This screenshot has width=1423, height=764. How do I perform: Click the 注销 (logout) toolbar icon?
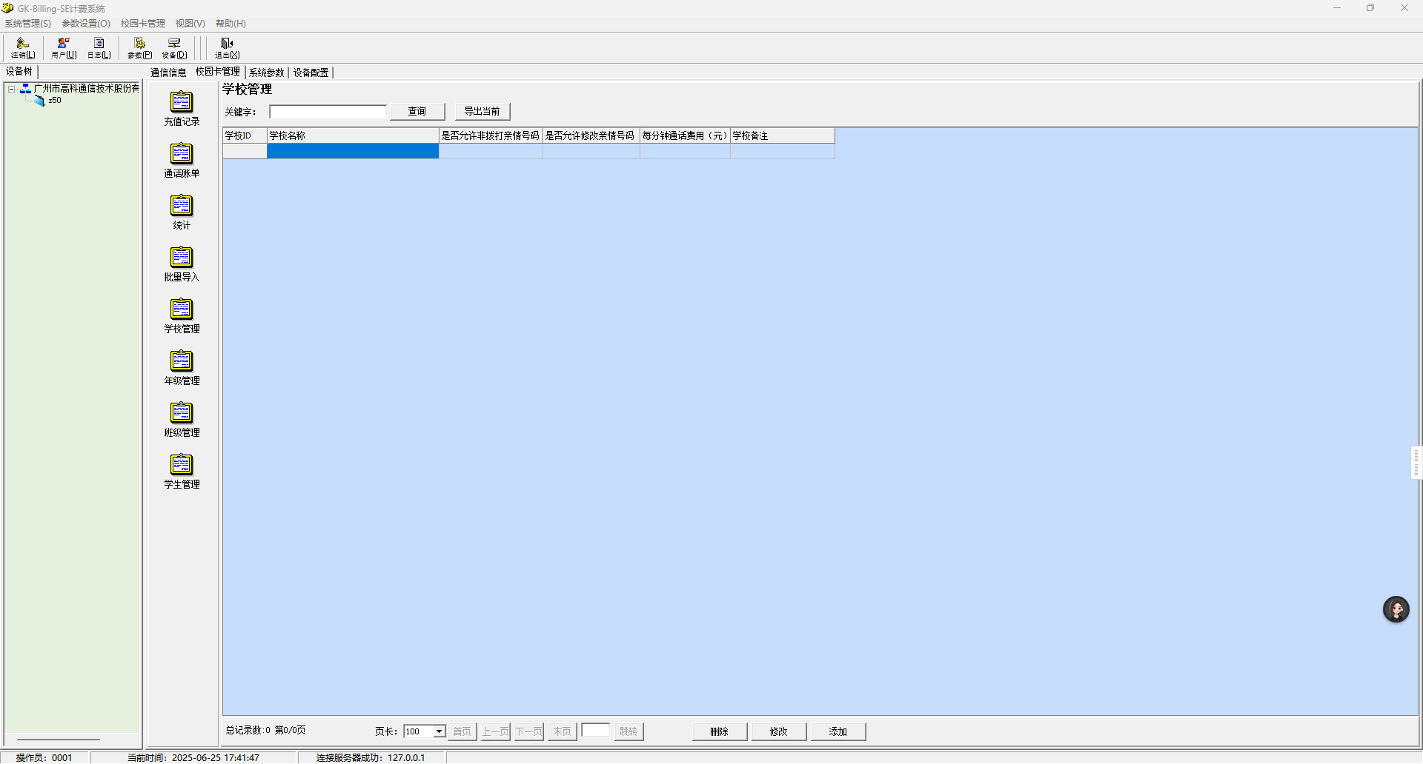pyautogui.click(x=23, y=48)
